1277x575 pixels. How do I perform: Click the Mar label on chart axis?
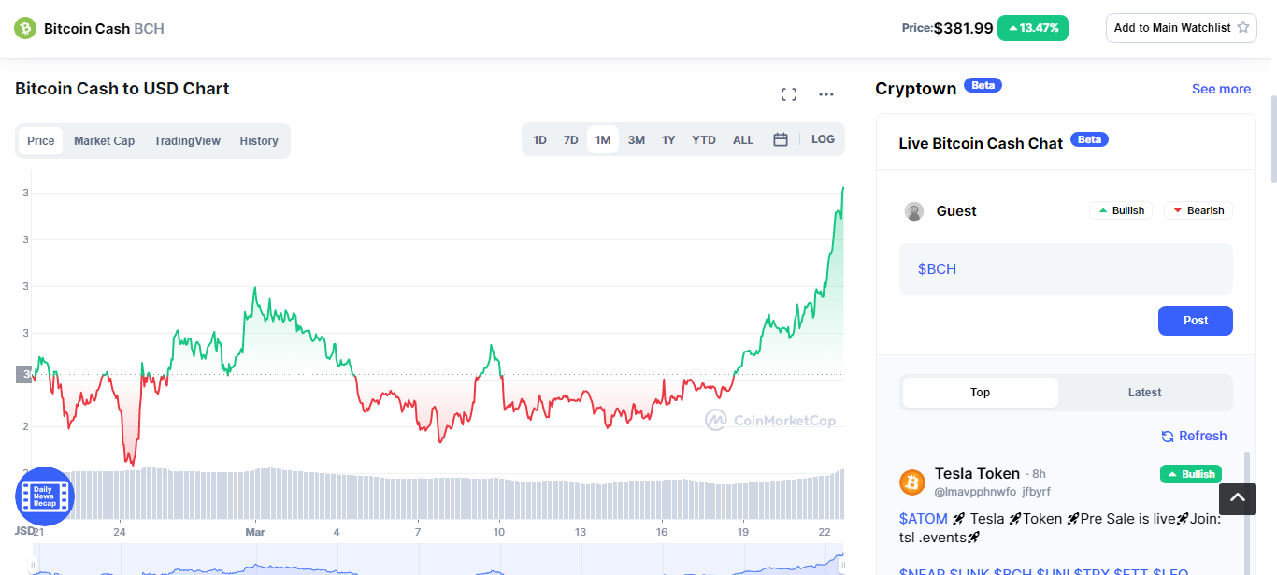coord(254,532)
